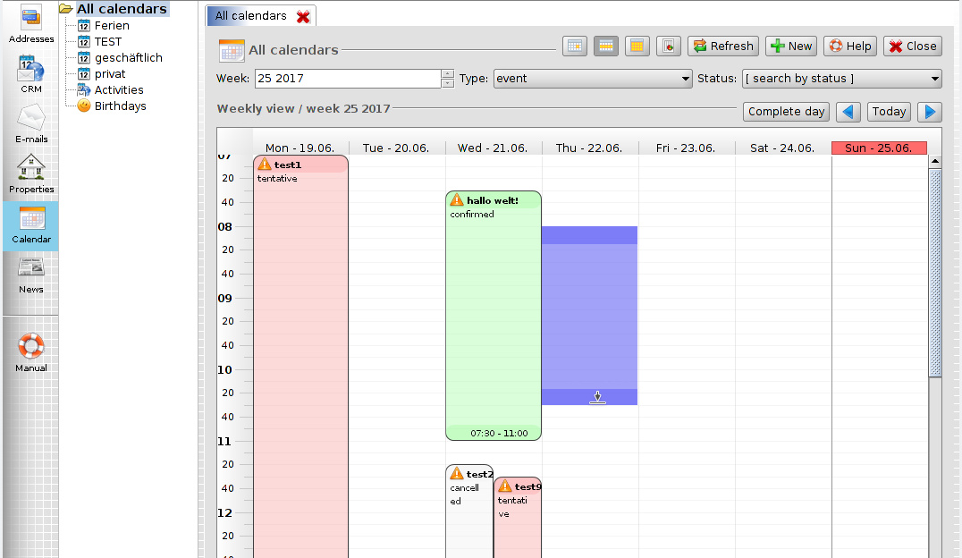Switch to the daily view toggle

point(575,46)
